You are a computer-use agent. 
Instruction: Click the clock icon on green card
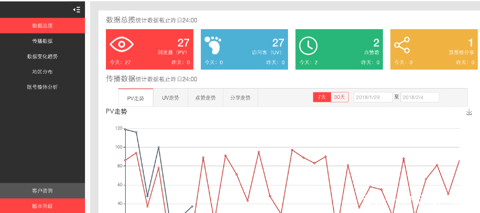click(308, 46)
